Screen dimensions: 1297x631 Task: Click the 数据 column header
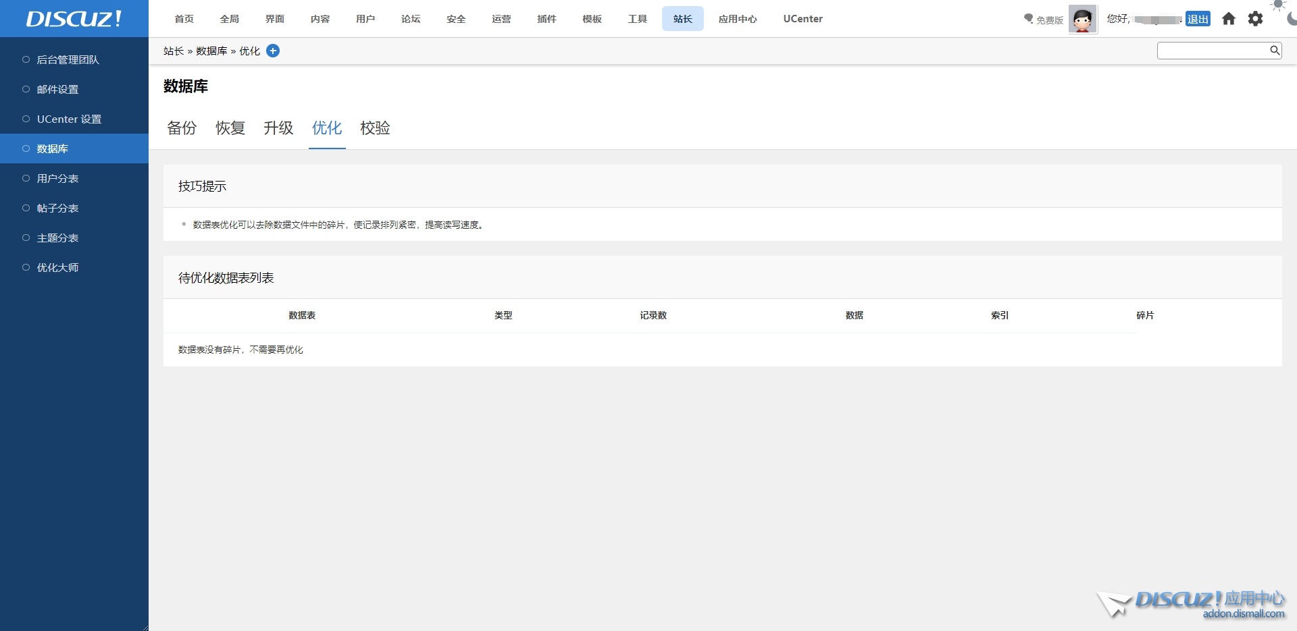point(855,315)
